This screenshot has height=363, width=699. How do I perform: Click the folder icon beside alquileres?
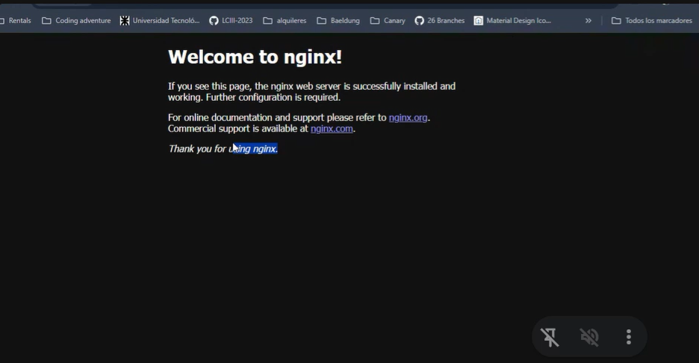(267, 20)
